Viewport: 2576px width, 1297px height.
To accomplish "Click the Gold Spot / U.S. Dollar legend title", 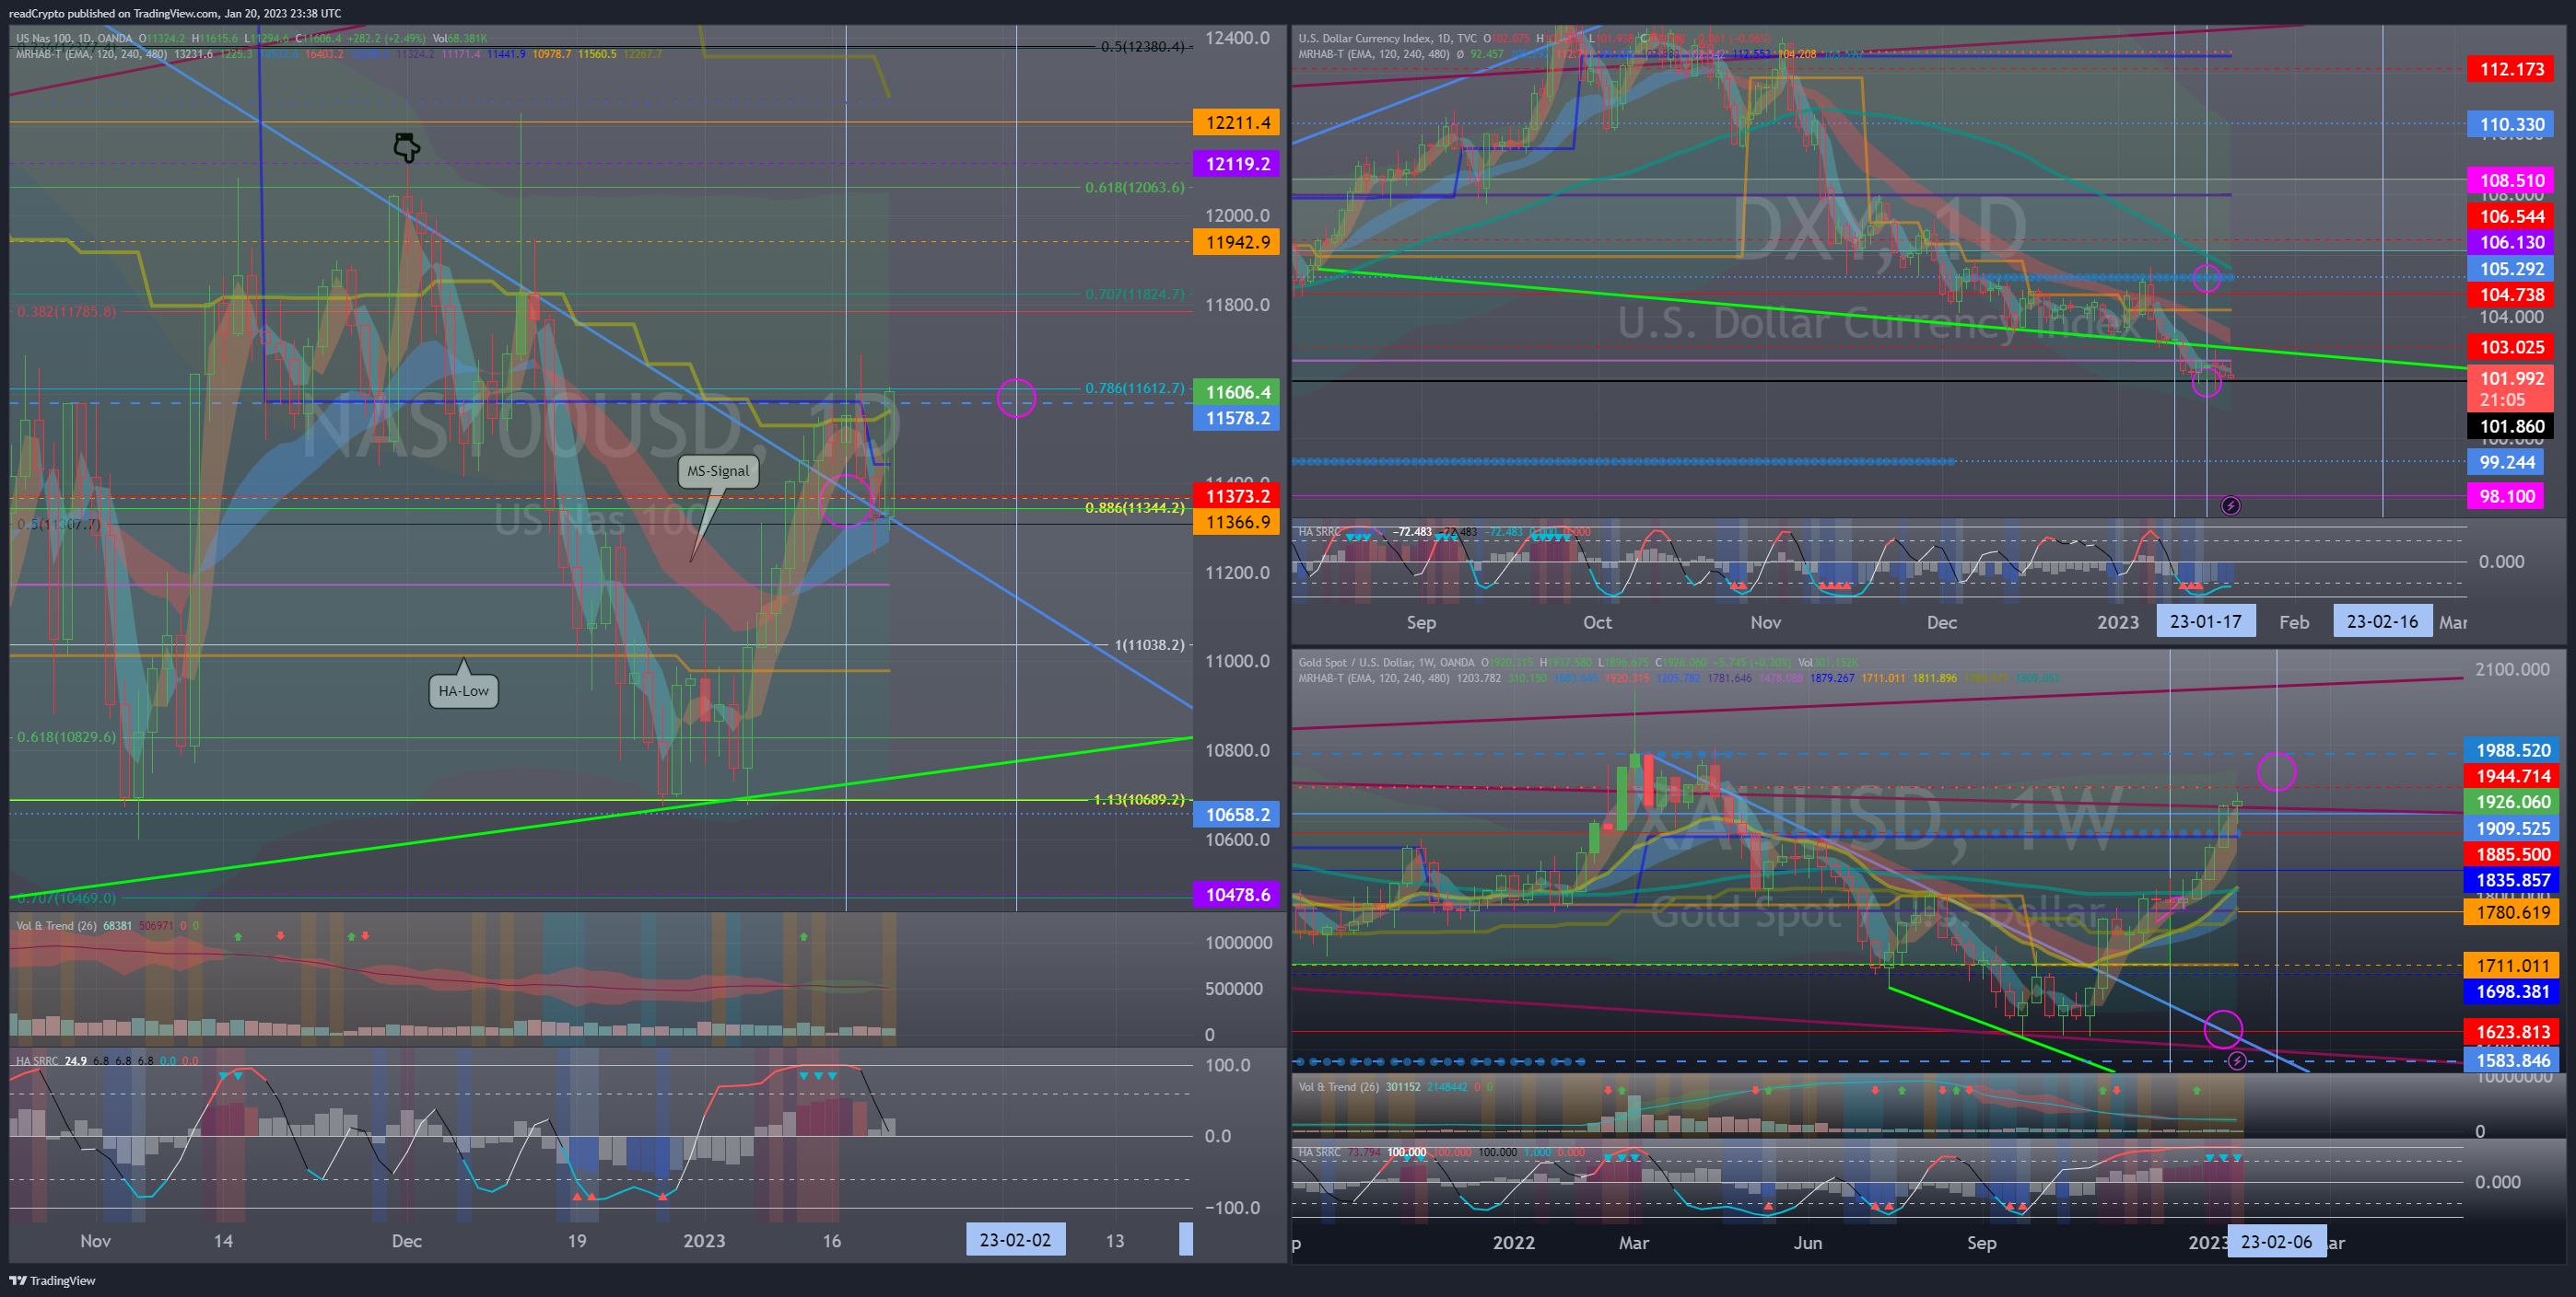I will click(x=1387, y=662).
